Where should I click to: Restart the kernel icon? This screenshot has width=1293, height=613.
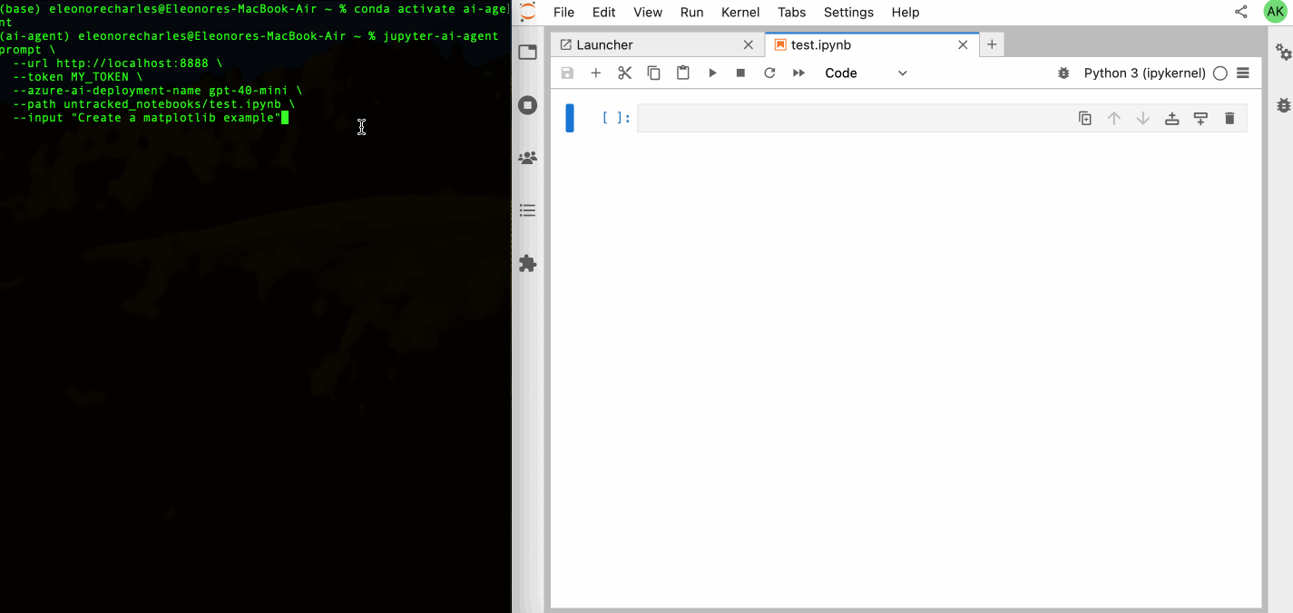pos(770,73)
